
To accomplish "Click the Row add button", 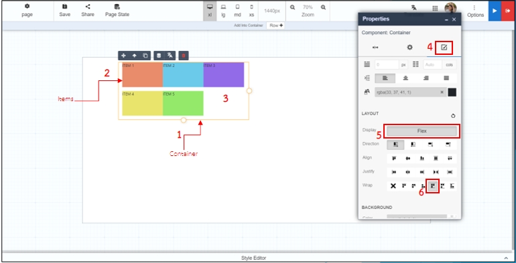I will pos(276,25).
